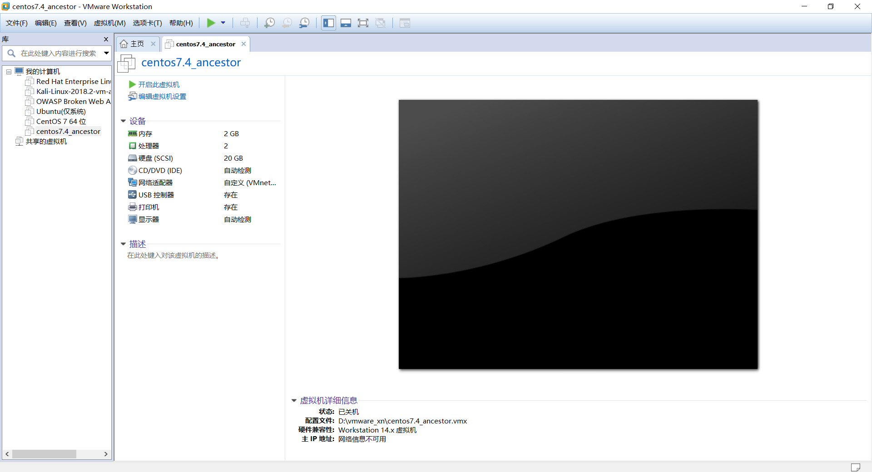Collapse the 我的计算机 tree node

coord(8,71)
